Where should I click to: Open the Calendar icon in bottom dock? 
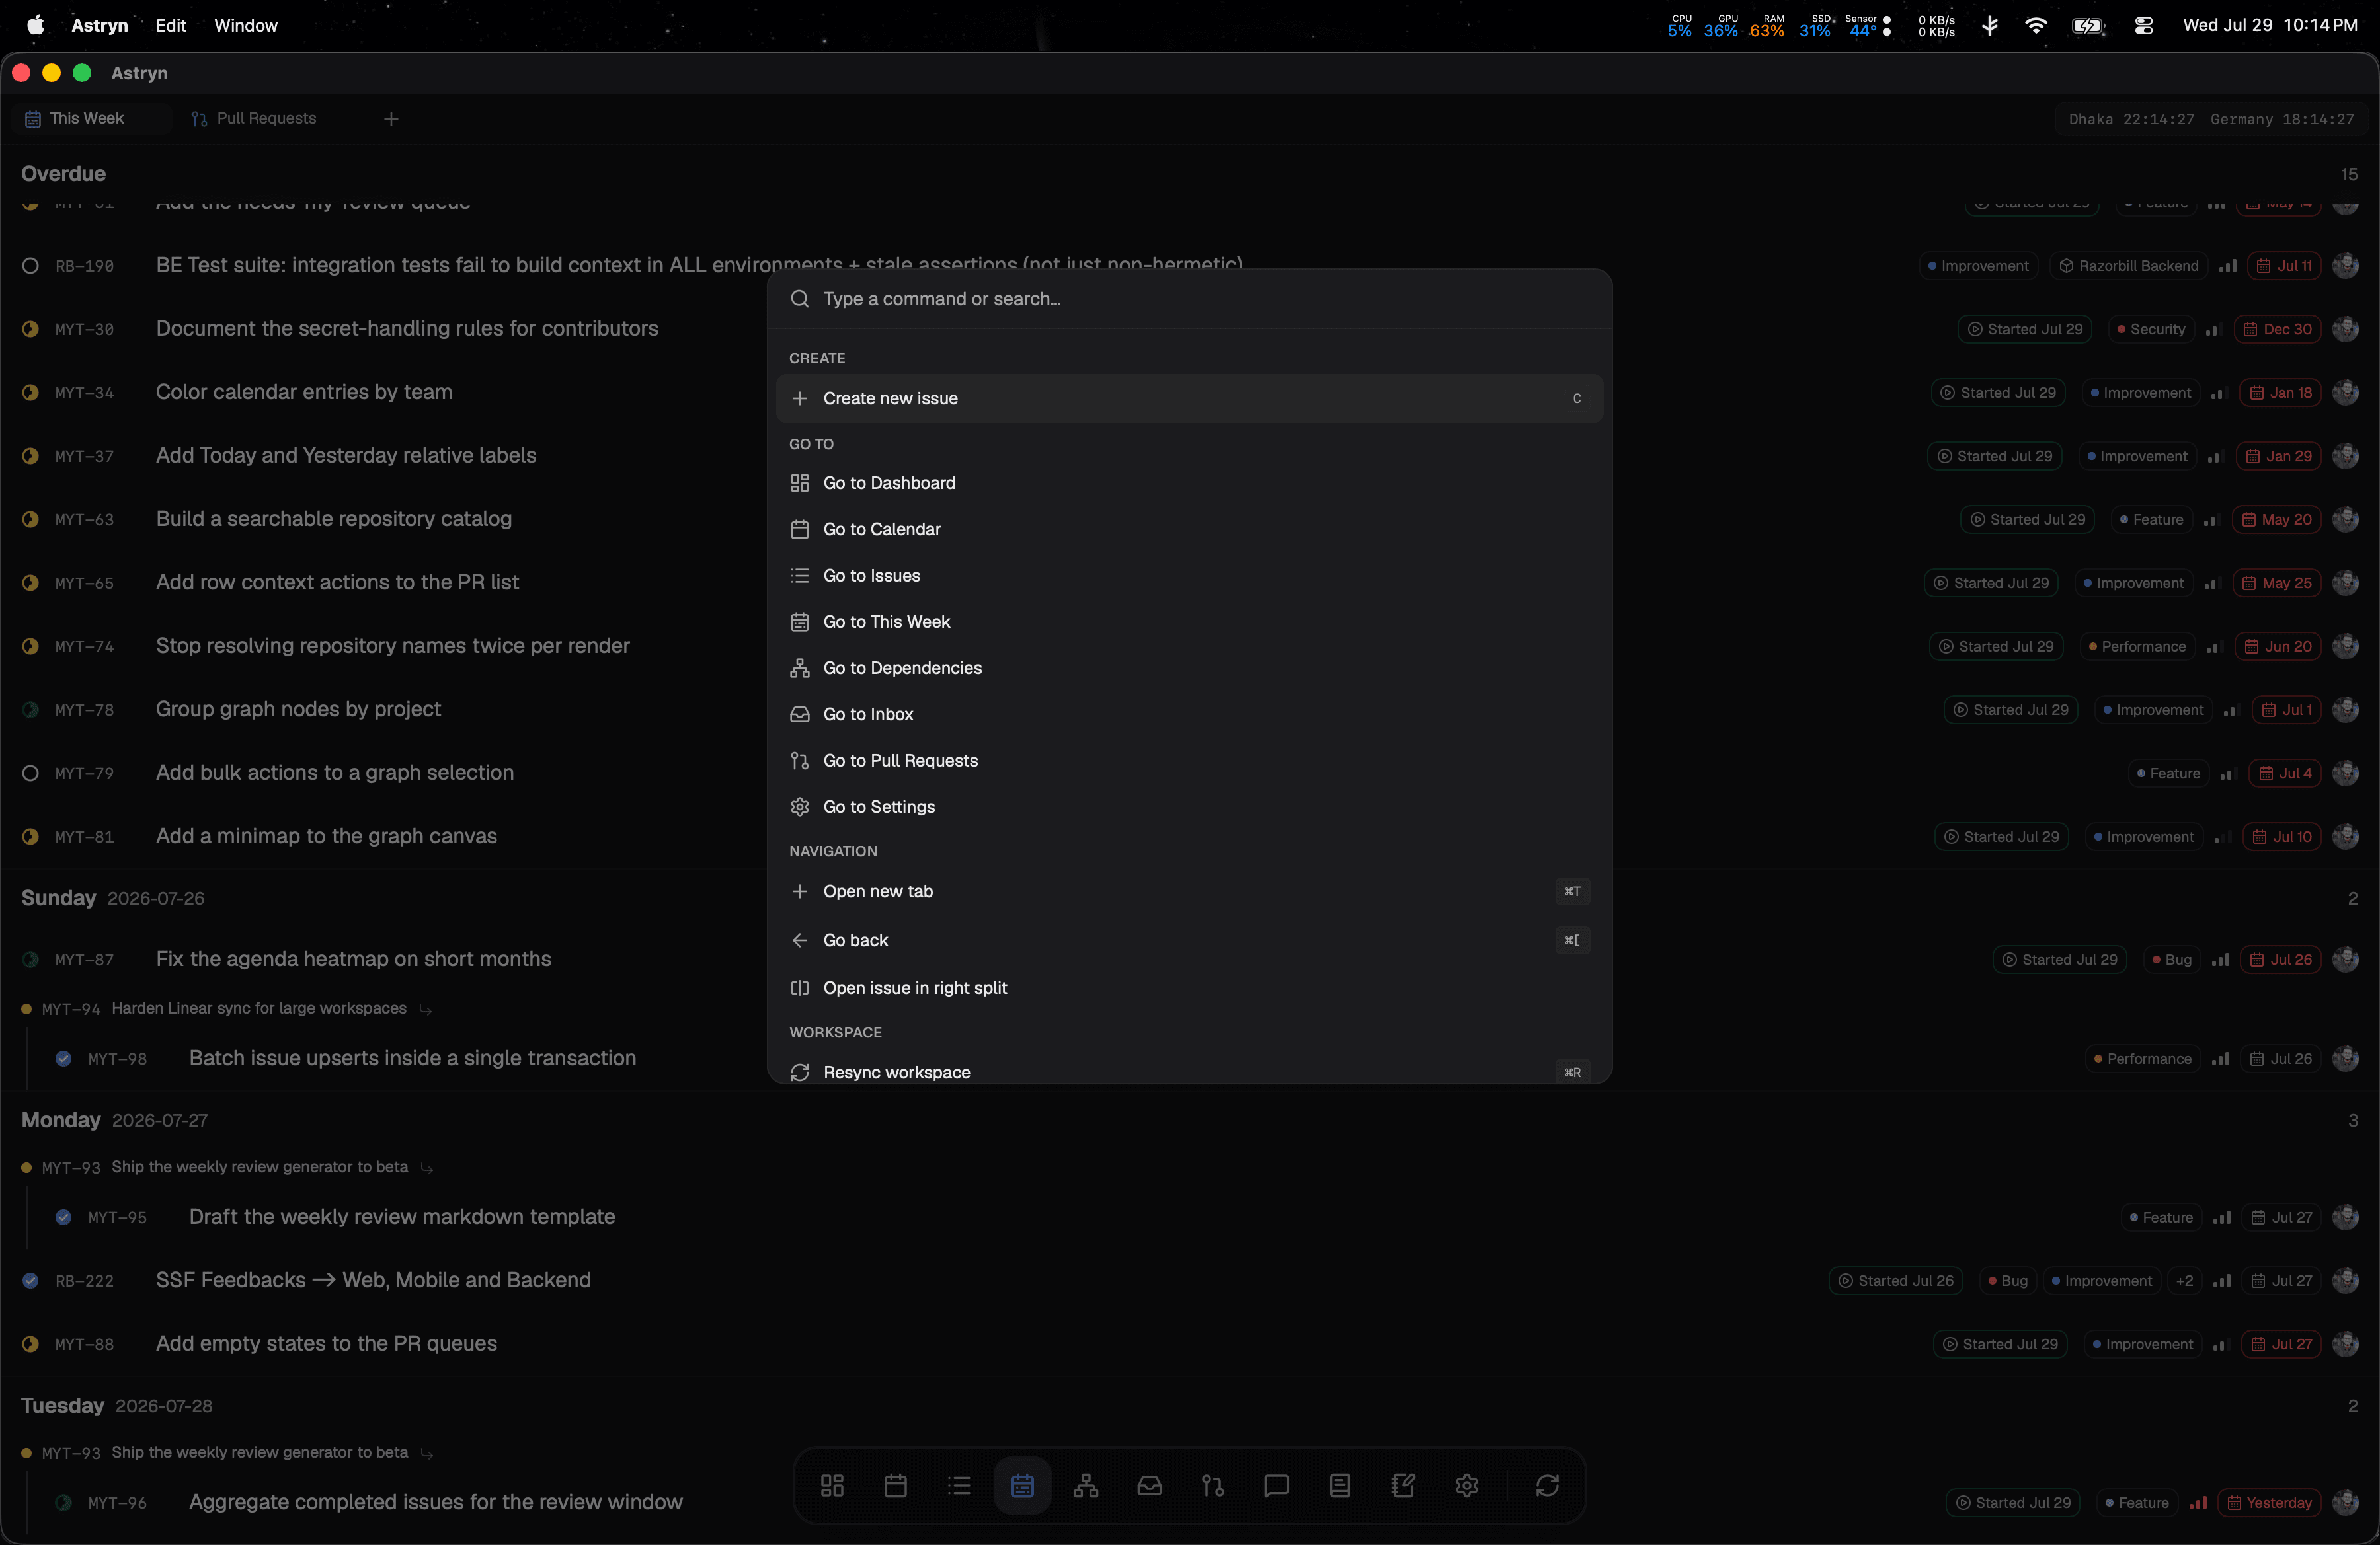pyautogui.click(x=896, y=1486)
